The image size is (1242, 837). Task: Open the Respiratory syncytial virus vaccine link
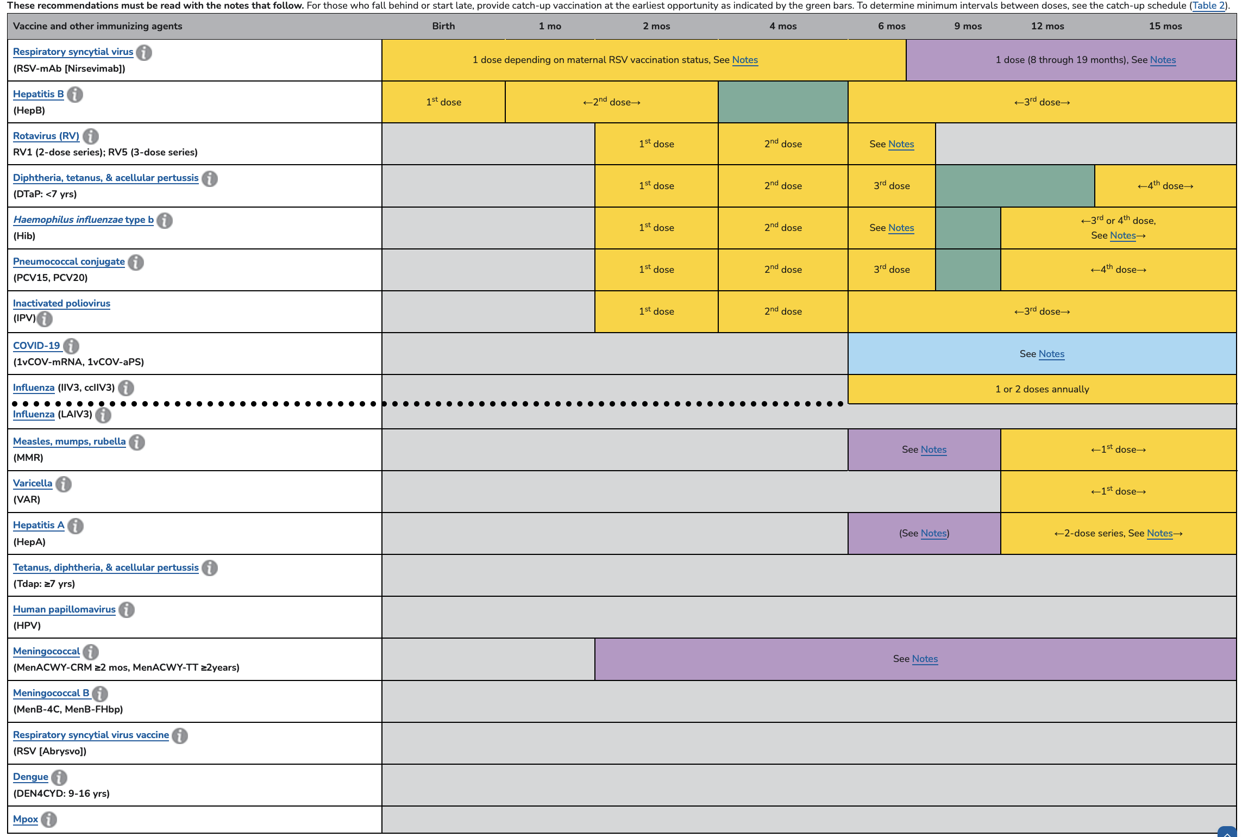[91, 735]
